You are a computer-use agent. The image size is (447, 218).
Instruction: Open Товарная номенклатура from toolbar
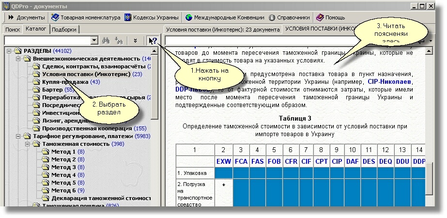(x=86, y=17)
